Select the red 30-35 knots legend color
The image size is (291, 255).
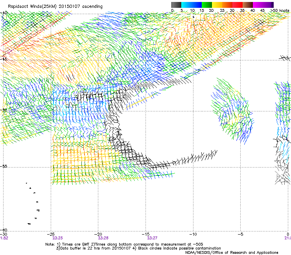click(238, 5)
